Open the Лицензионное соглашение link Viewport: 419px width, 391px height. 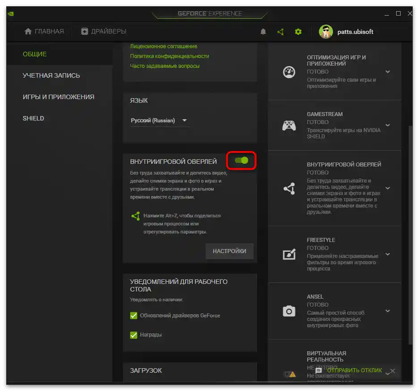pyautogui.click(x=164, y=46)
